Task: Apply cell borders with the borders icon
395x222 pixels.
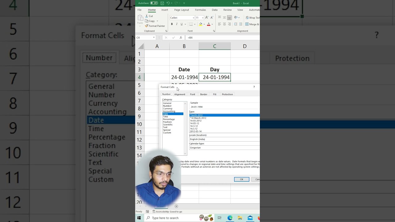Action: (191, 24)
